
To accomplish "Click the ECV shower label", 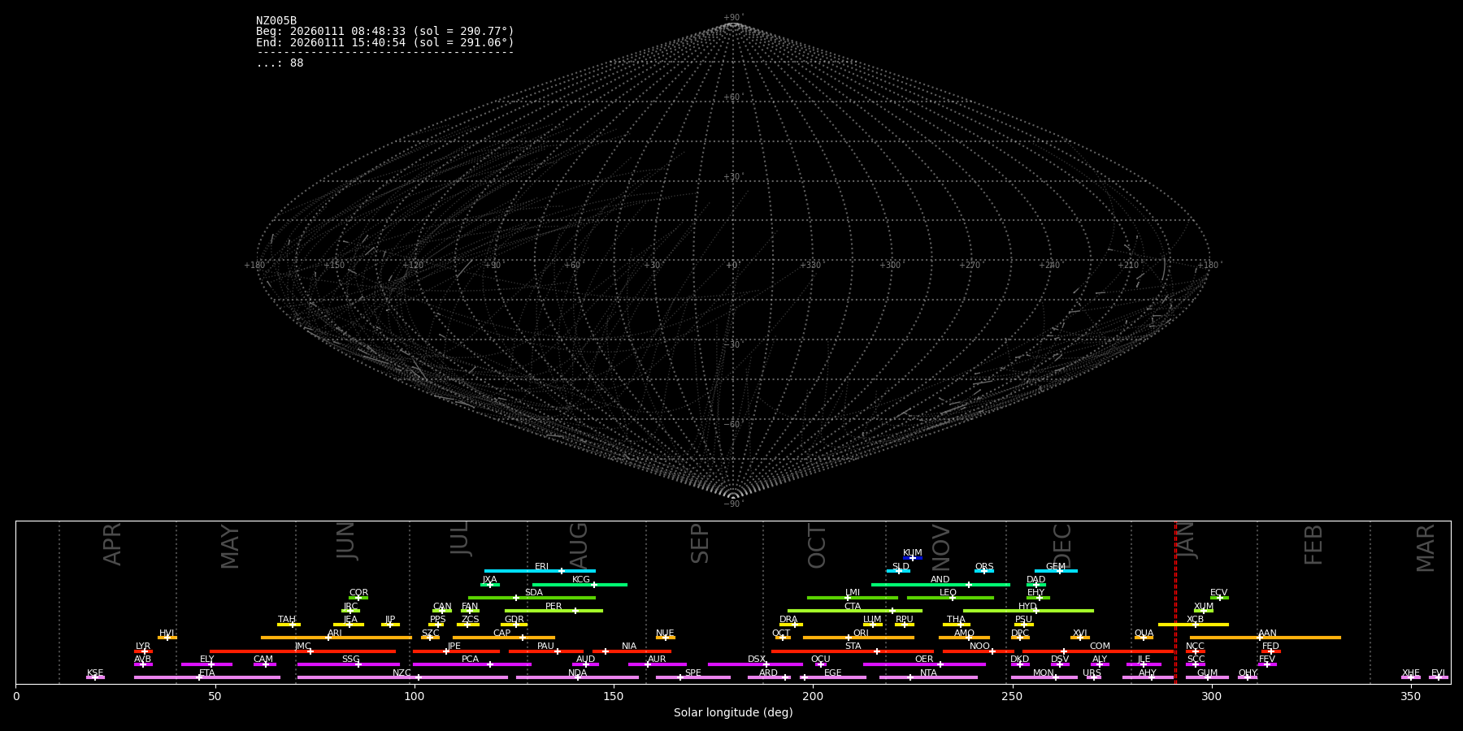I will [x=1219, y=593].
